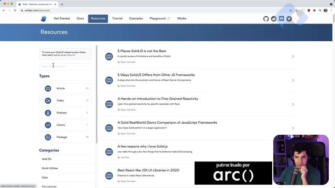This screenshot has height=188, width=335.
Task: Click the Search resources input field
Action: [65, 66]
